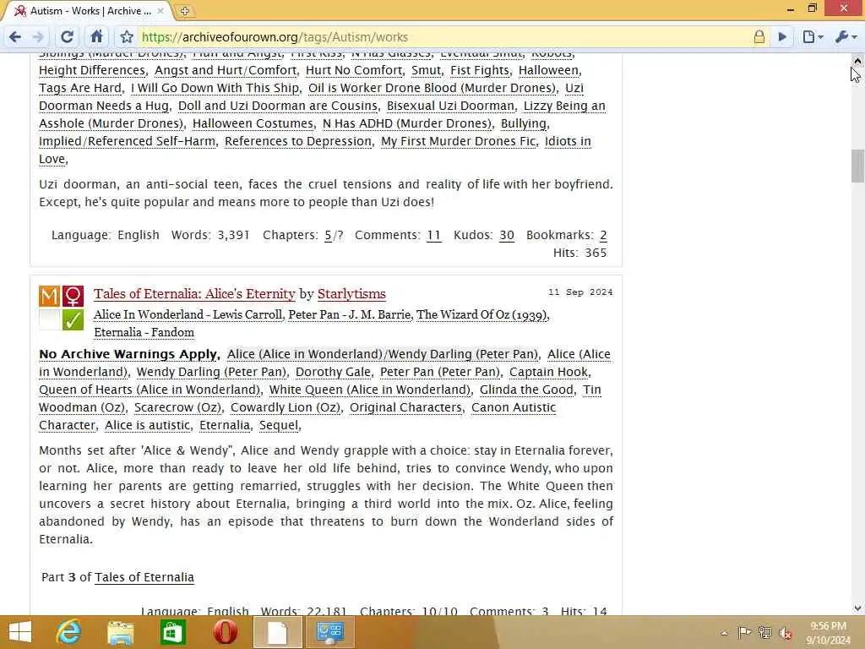This screenshot has width=865, height=649.
Task: Open Scarecrow (Oz) tag
Action: (x=177, y=407)
